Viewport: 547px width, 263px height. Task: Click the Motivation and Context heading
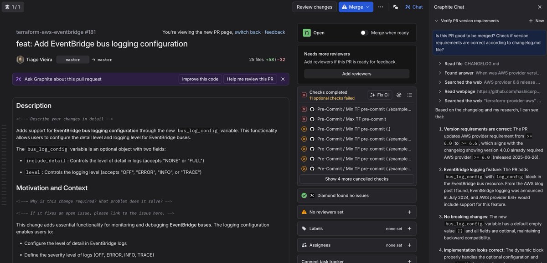pyautogui.click(x=52, y=187)
